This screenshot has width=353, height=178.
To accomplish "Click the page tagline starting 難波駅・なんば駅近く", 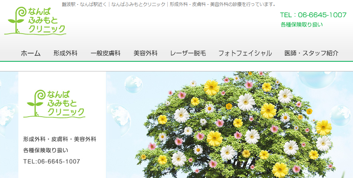I will click(x=169, y=4).
